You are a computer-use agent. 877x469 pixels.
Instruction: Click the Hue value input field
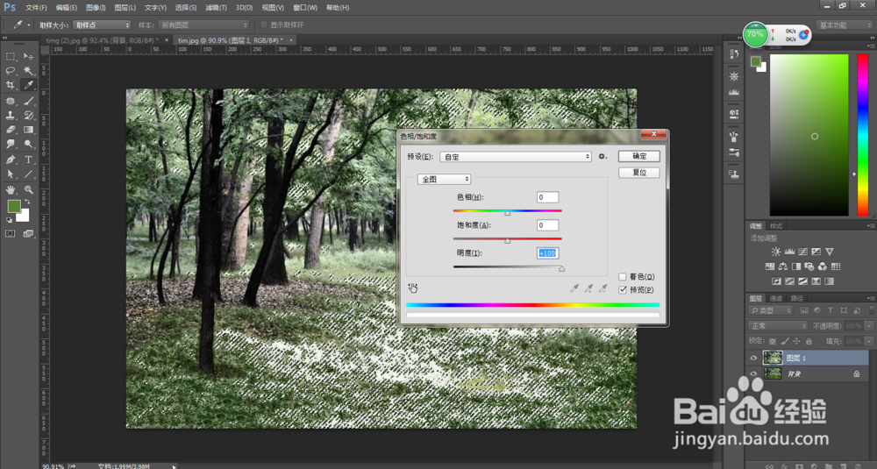[547, 197]
